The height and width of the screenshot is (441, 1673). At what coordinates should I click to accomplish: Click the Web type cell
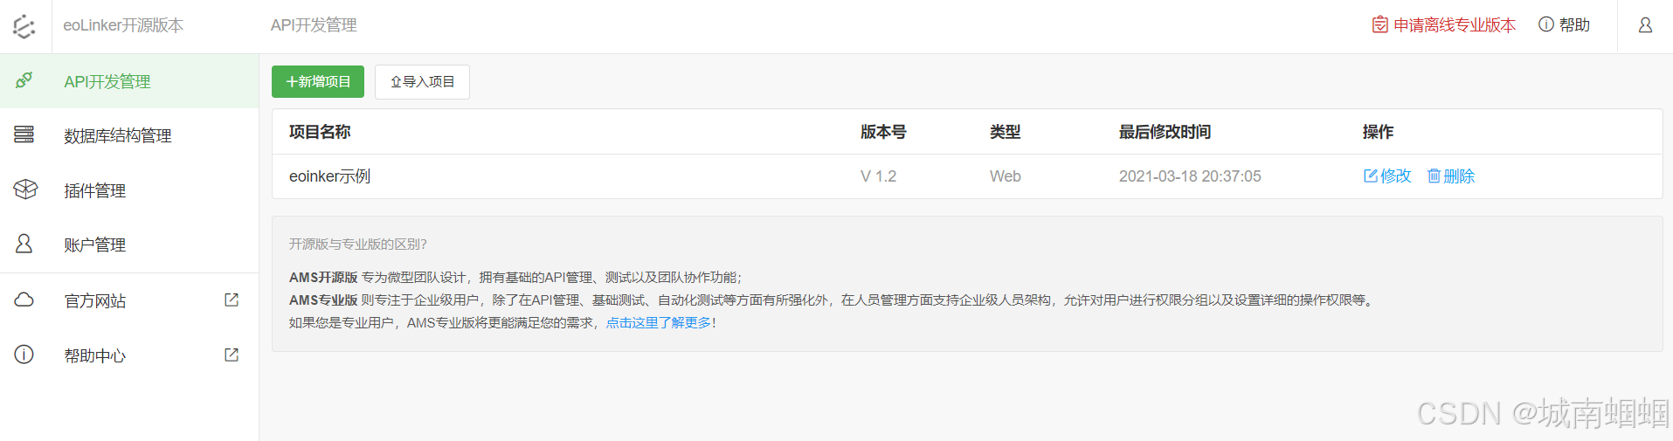(x=1006, y=176)
